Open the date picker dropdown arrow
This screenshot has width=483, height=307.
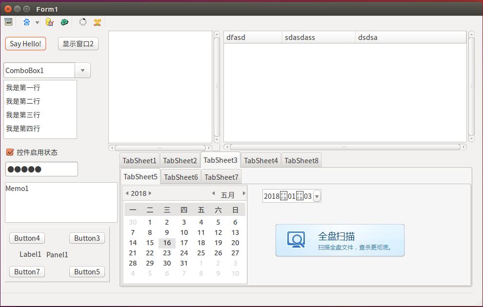pos(317,196)
